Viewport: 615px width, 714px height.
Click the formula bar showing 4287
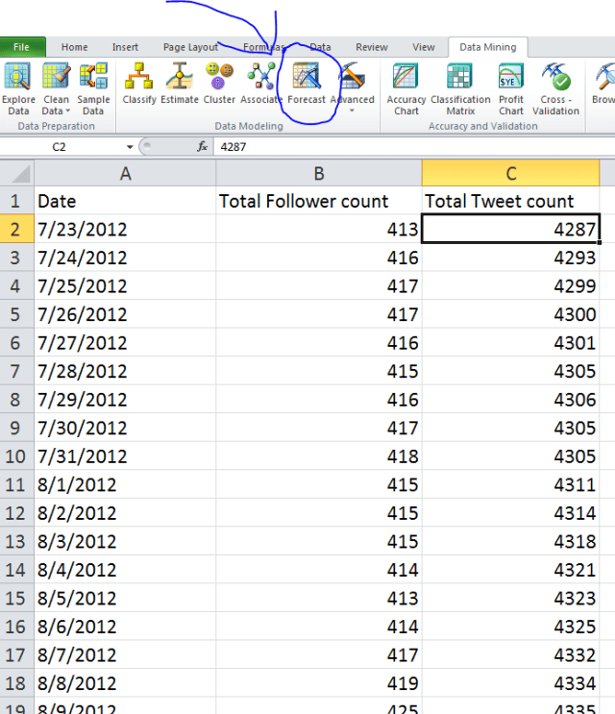(x=414, y=147)
